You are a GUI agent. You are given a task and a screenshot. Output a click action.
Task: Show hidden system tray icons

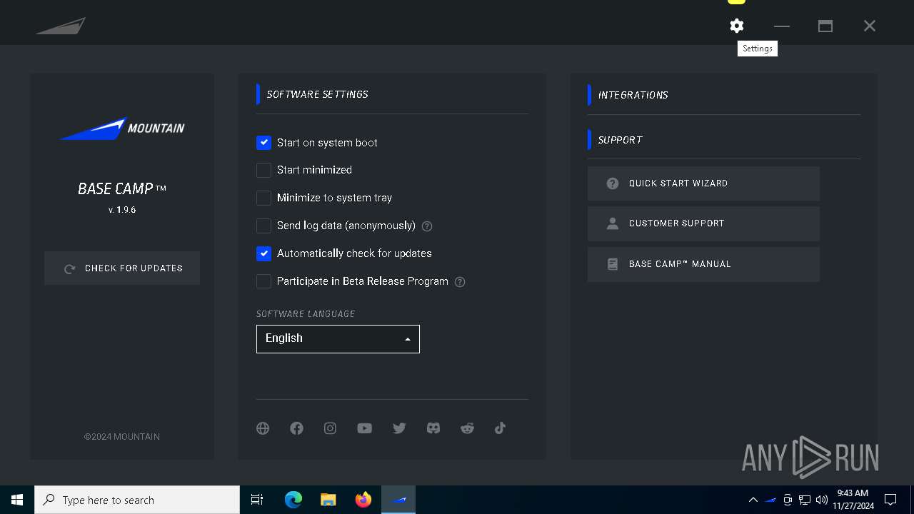click(753, 500)
